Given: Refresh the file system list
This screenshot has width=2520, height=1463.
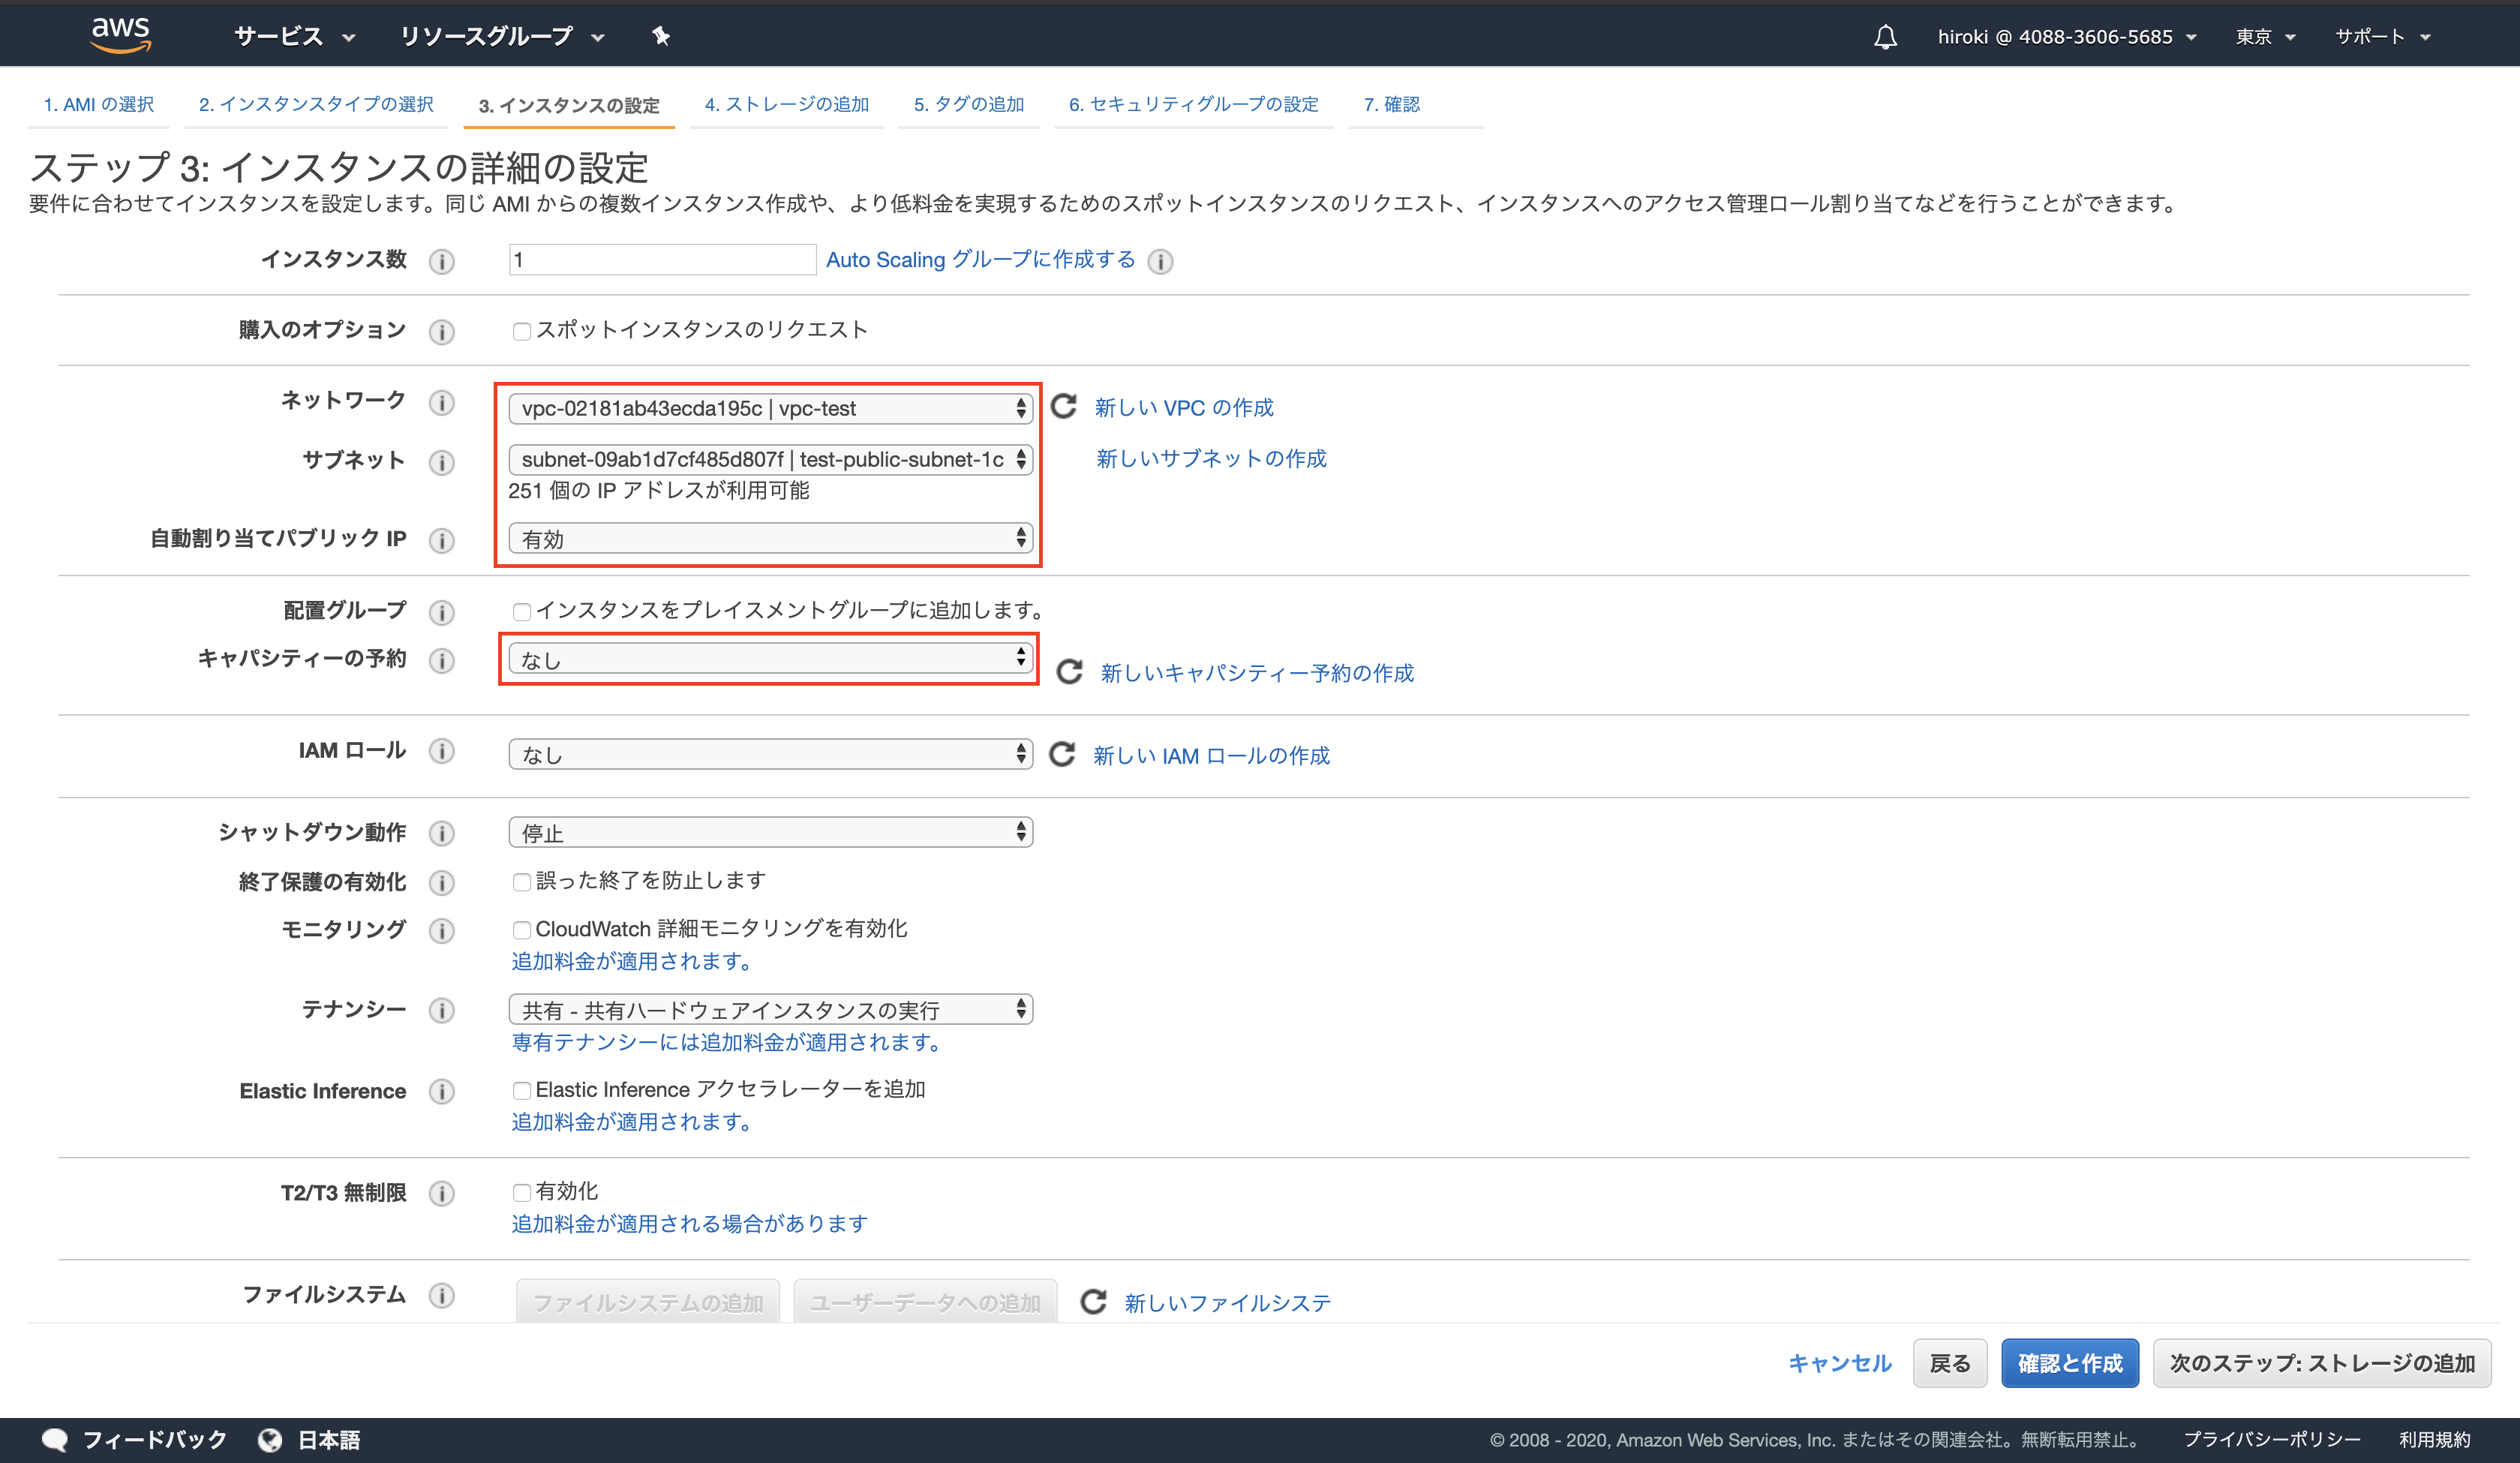Looking at the screenshot, I should (1092, 1300).
